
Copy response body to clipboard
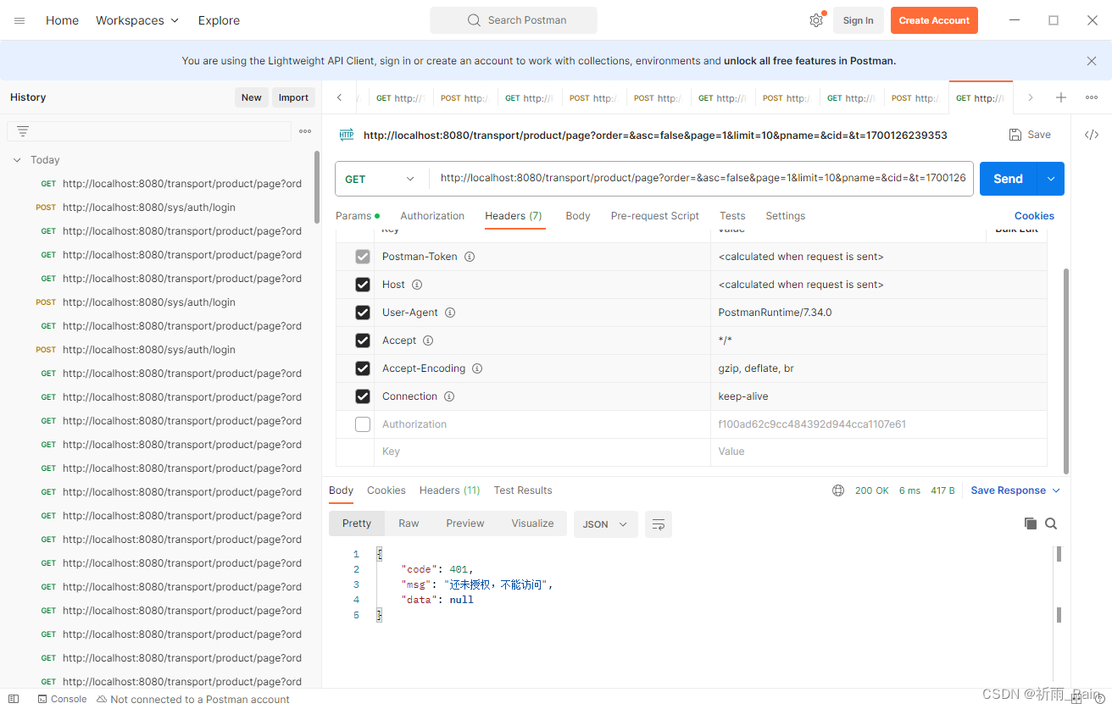tap(1031, 523)
